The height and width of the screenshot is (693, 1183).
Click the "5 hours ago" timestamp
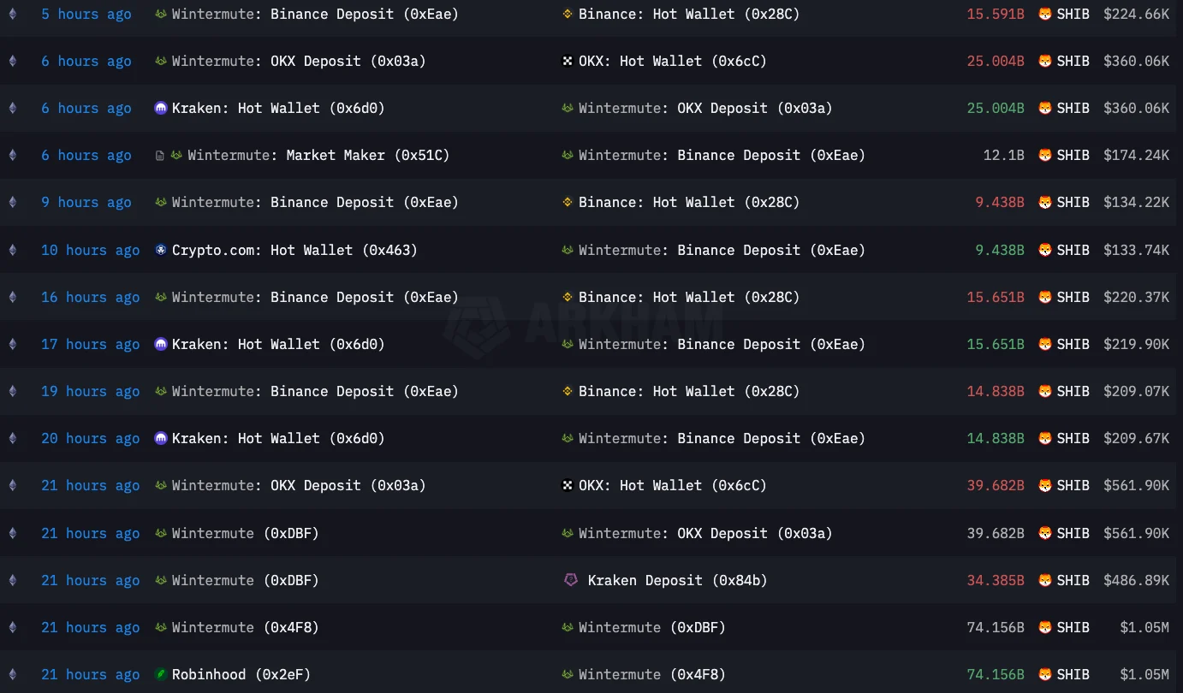86,14
